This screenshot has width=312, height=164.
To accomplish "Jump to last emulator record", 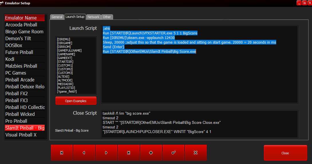I will tap(129, 153).
